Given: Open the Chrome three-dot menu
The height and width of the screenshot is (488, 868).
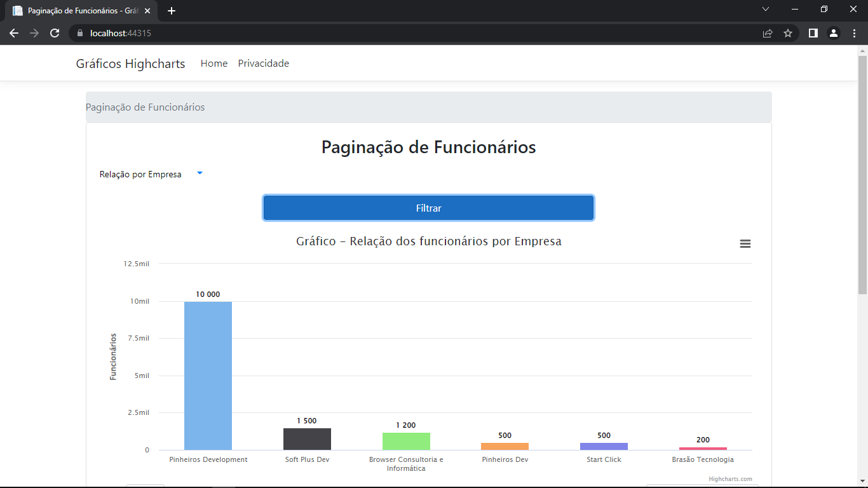Looking at the screenshot, I should (854, 32).
